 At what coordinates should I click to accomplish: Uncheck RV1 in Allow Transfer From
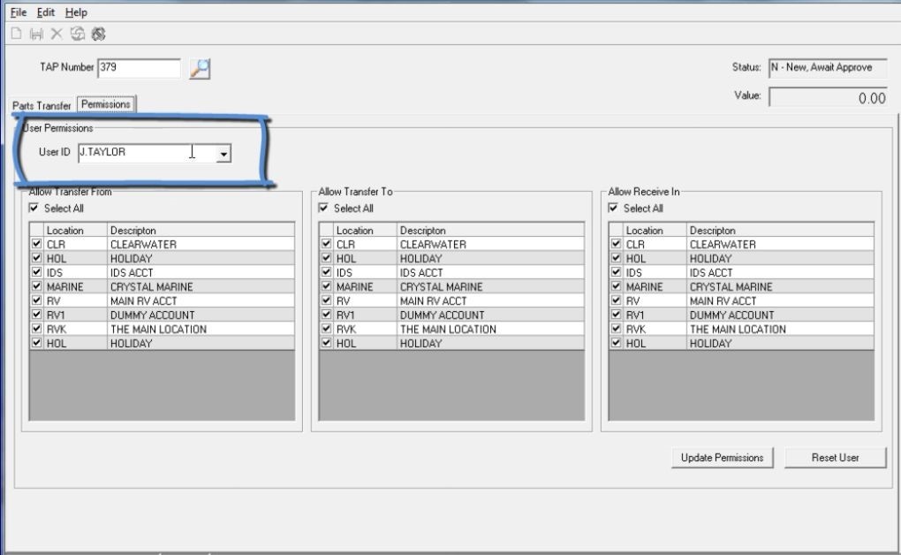click(37, 315)
